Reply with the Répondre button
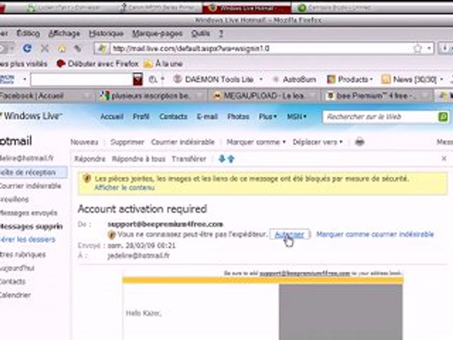The height and width of the screenshot is (340, 453). coord(90,159)
